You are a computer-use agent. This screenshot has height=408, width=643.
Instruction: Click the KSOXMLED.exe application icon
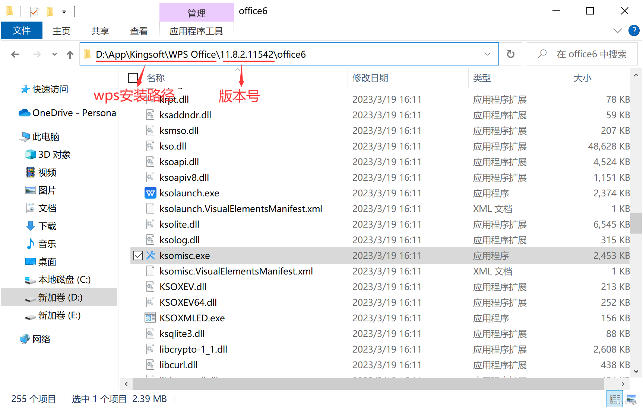tap(150, 318)
